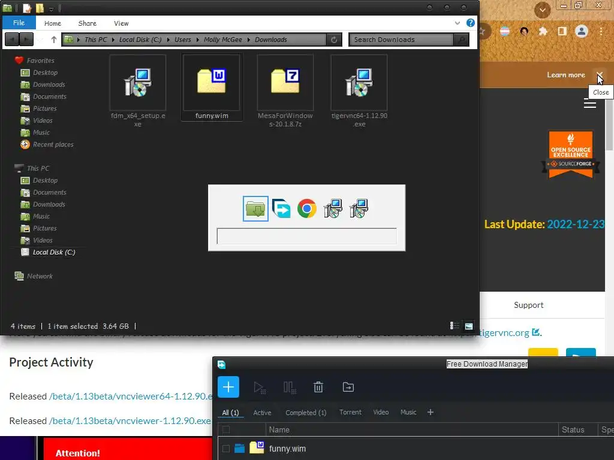This screenshot has width=614, height=460.
Task: Expand the Users breadcrumb arrow
Action: (197, 40)
